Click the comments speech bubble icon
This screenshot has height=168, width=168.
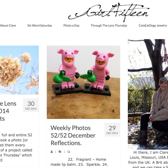tap(69, 152)
